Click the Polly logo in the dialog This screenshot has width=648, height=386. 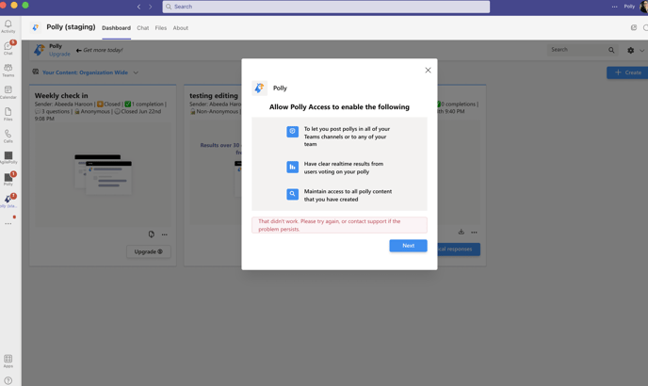tap(260, 88)
